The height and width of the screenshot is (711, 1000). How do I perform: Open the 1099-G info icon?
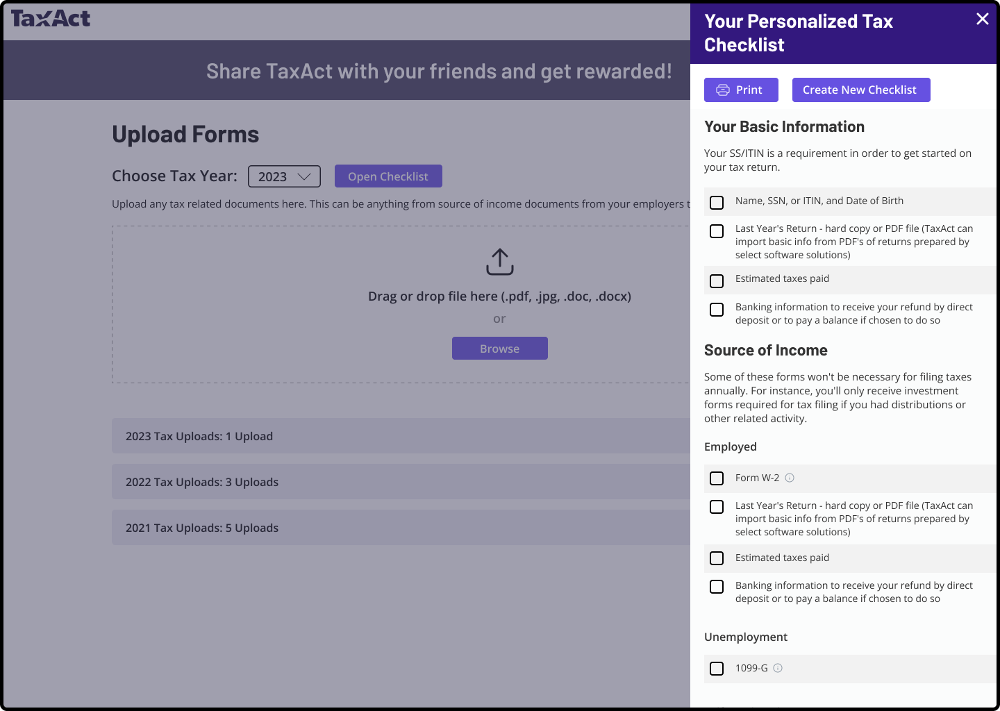778,668
